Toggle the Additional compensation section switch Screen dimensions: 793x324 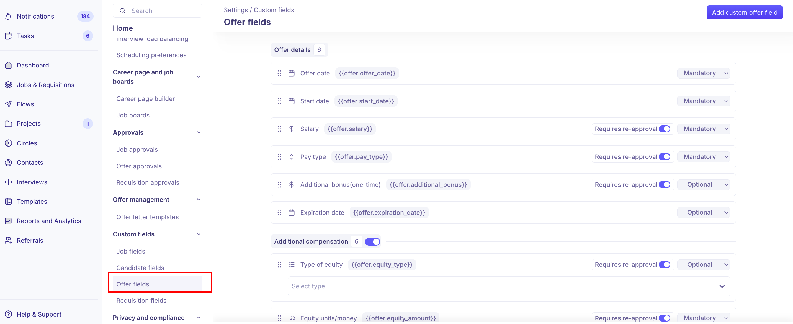pyautogui.click(x=372, y=242)
